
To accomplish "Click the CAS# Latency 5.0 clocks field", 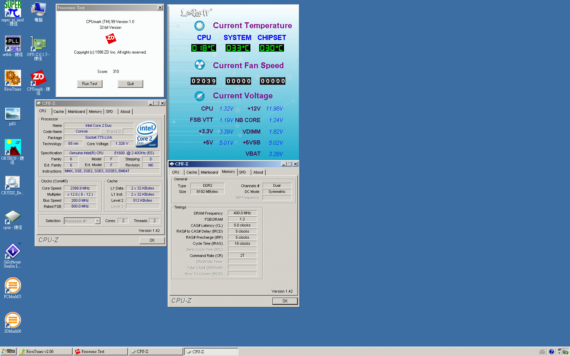I will (242, 225).
